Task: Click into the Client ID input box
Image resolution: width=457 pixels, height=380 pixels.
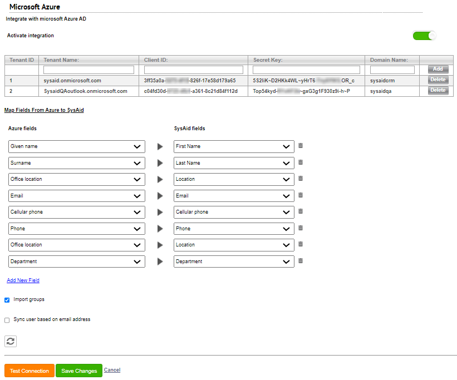Action: tap(194, 70)
